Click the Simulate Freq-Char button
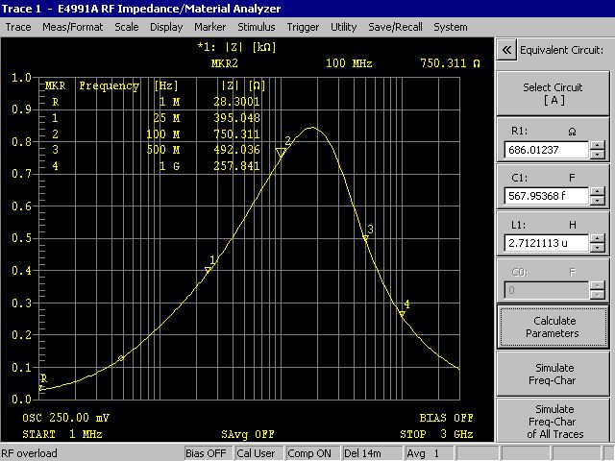This screenshot has width=615, height=461. point(553,374)
